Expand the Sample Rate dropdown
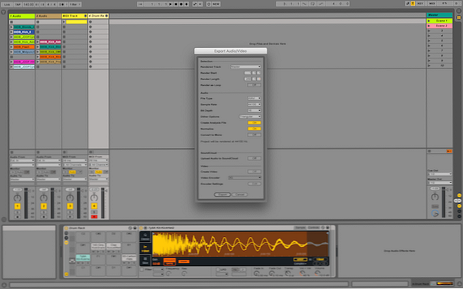Viewport: 463px width, 289px height. (253, 104)
